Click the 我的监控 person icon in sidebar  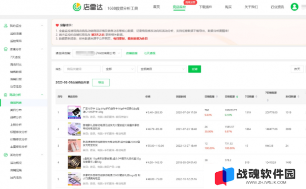6,26
